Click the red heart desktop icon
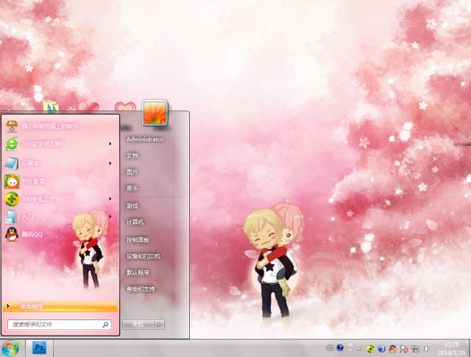This screenshot has width=471, height=357. pos(89,107)
